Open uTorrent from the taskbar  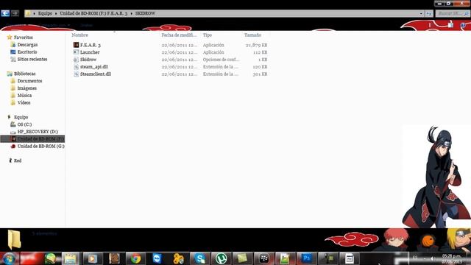(x=221, y=258)
